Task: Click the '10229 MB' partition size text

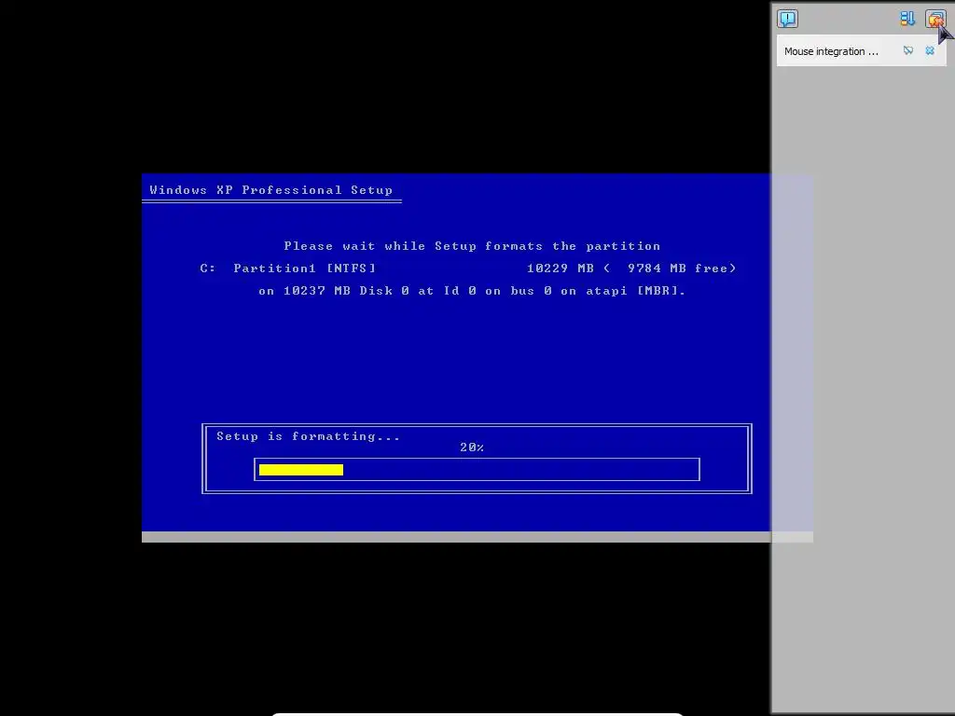Action: coord(561,268)
